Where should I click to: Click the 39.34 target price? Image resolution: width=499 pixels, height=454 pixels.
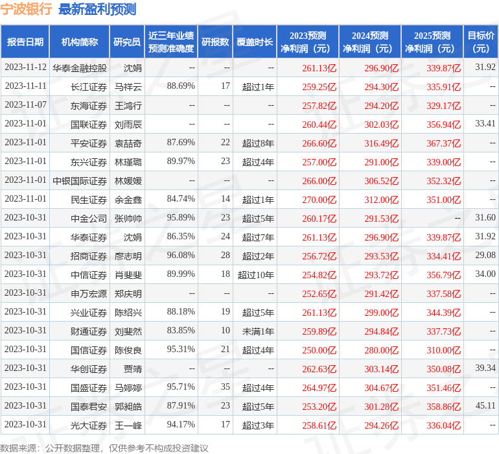tap(485, 368)
